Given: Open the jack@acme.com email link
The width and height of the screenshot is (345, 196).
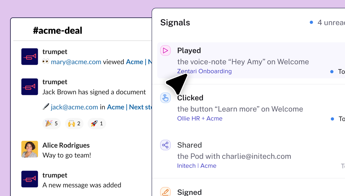Looking at the screenshot, I should click(x=74, y=107).
